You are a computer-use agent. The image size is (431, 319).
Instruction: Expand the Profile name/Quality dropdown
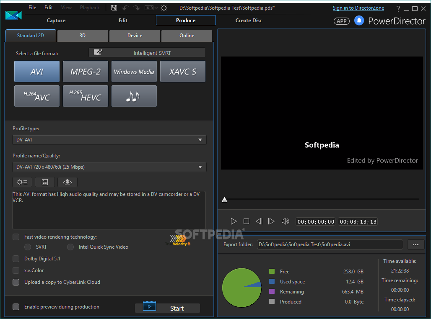click(109, 167)
